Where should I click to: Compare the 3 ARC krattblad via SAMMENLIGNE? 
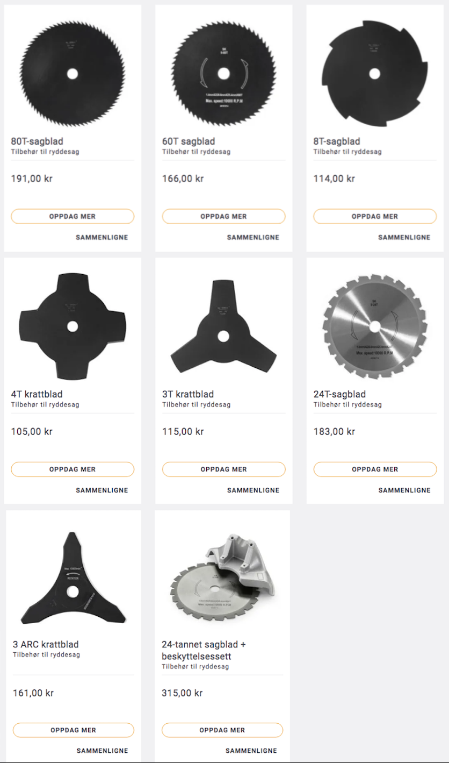(103, 751)
